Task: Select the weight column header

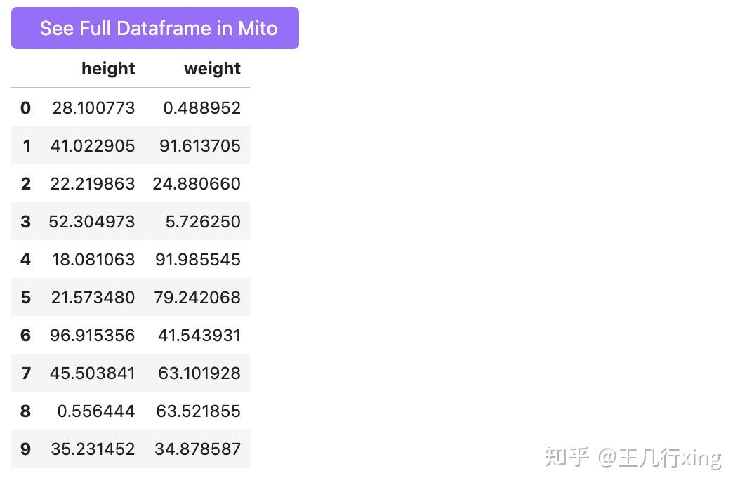Action: click(x=212, y=69)
